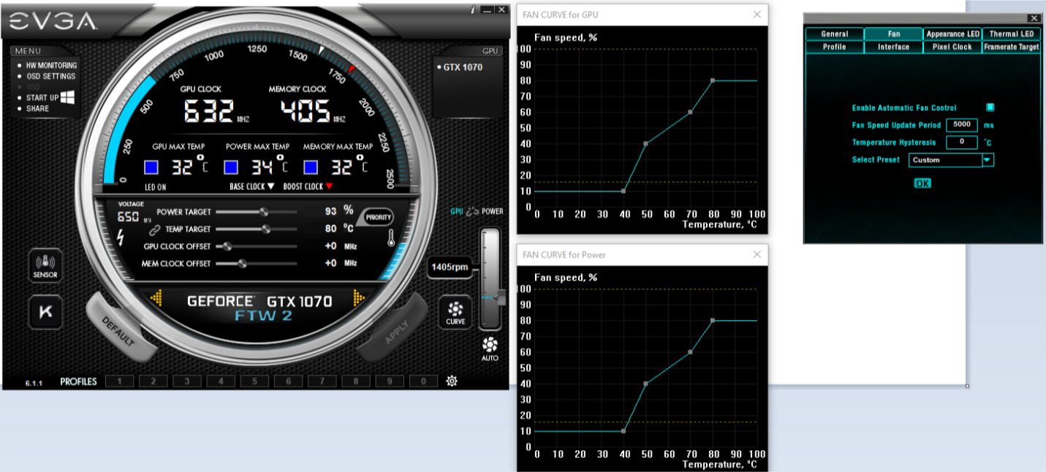Click the GPU/POWER link chain icon
1046x472 pixels.
[472, 212]
